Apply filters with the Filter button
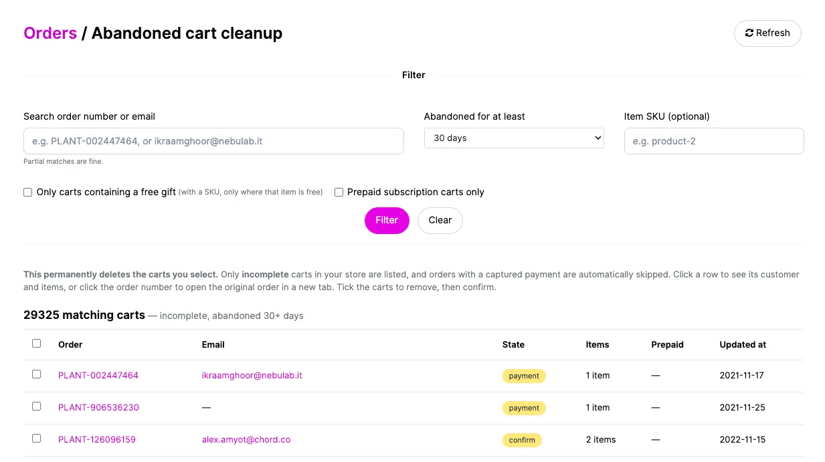825x462 pixels. [x=387, y=221]
